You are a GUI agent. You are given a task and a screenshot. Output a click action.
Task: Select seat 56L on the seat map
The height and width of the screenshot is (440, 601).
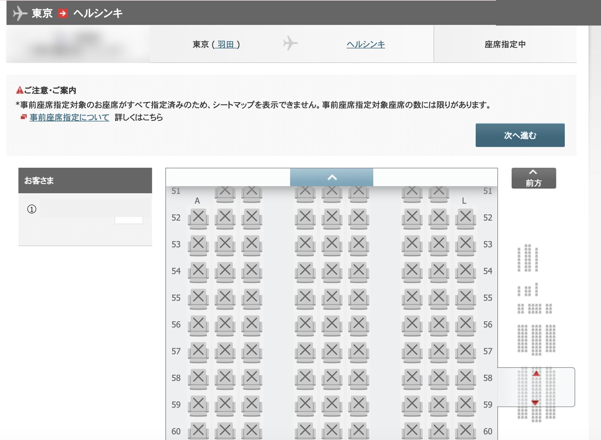[465, 325]
